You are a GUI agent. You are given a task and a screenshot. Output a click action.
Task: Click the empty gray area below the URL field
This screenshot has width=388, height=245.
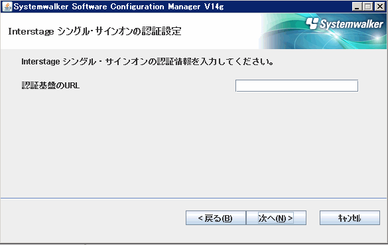pyautogui.click(x=194, y=143)
